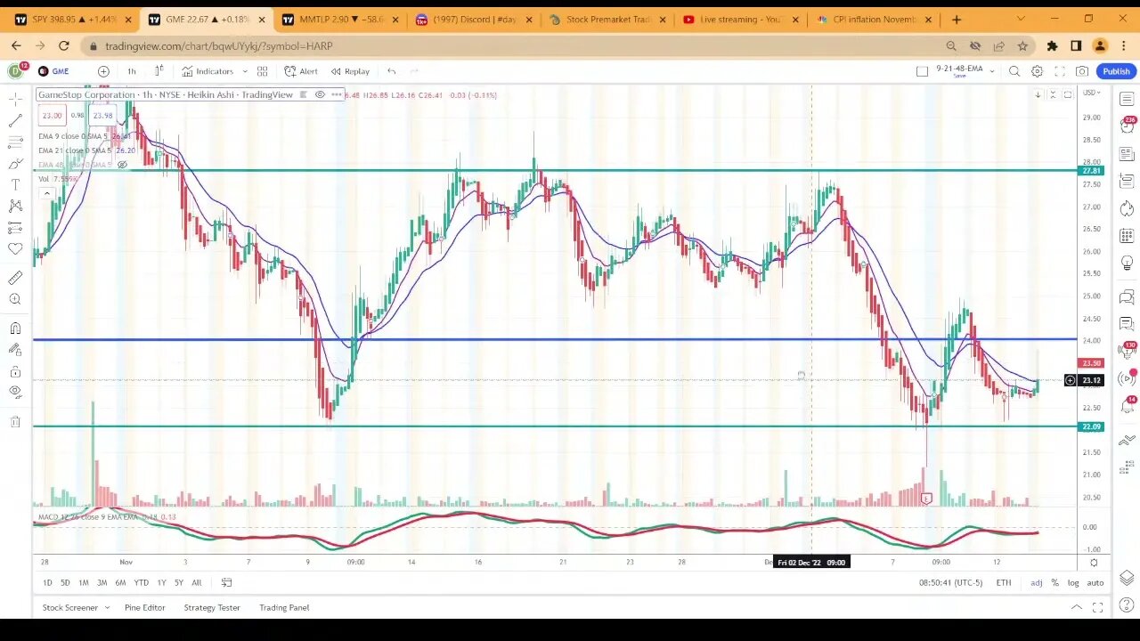
Task: Open the calendar panel icon
Action: (1127, 237)
